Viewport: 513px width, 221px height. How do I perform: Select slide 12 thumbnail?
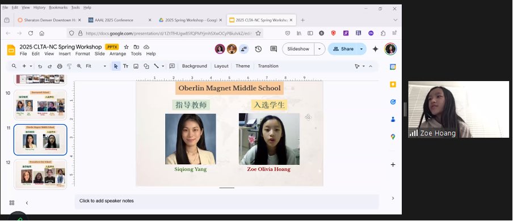40,175
